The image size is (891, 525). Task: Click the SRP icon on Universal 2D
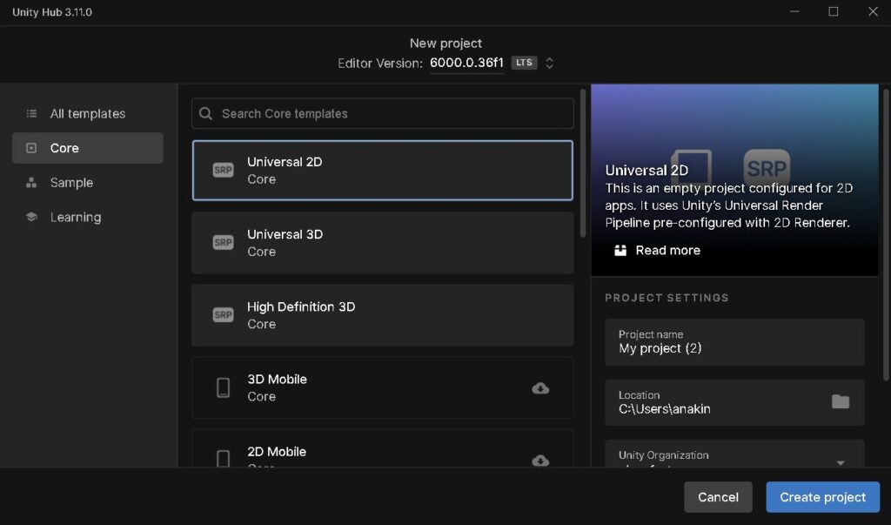point(223,170)
